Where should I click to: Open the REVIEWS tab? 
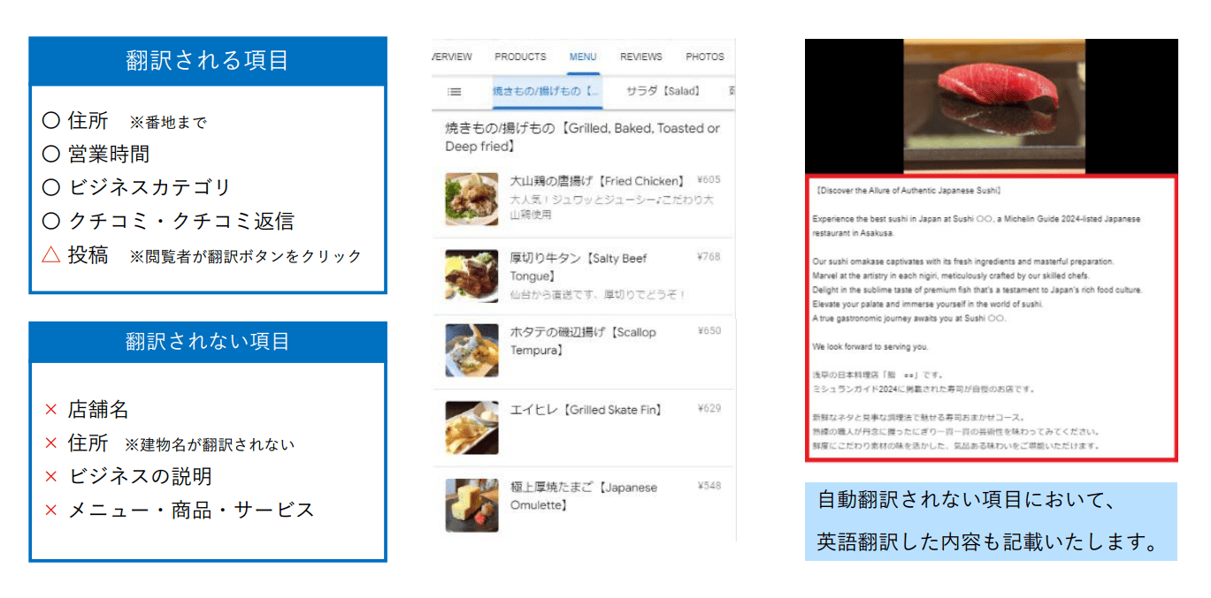point(641,57)
